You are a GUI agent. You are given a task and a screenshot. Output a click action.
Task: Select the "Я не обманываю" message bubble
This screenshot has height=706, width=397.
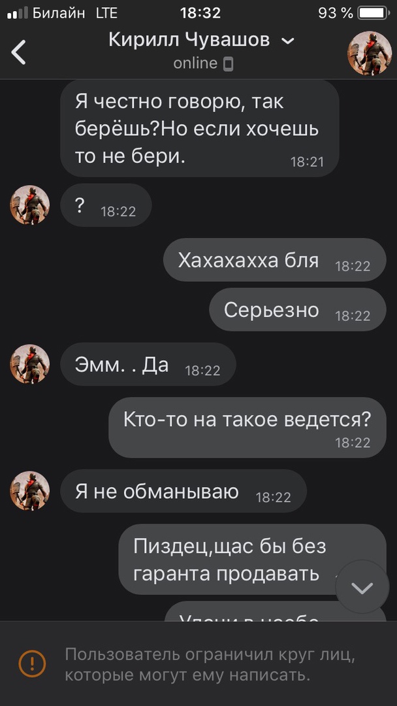pos(183,491)
